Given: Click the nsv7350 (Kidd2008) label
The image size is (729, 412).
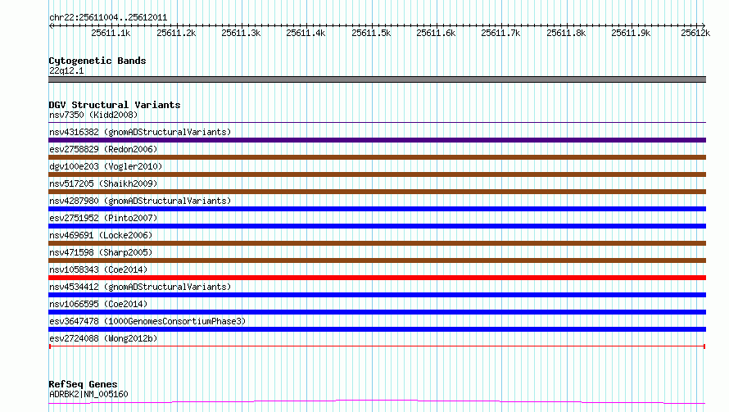Looking at the screenshot, I should point(93,115).
